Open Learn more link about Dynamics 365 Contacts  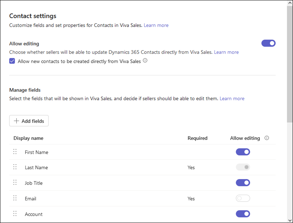226,52
